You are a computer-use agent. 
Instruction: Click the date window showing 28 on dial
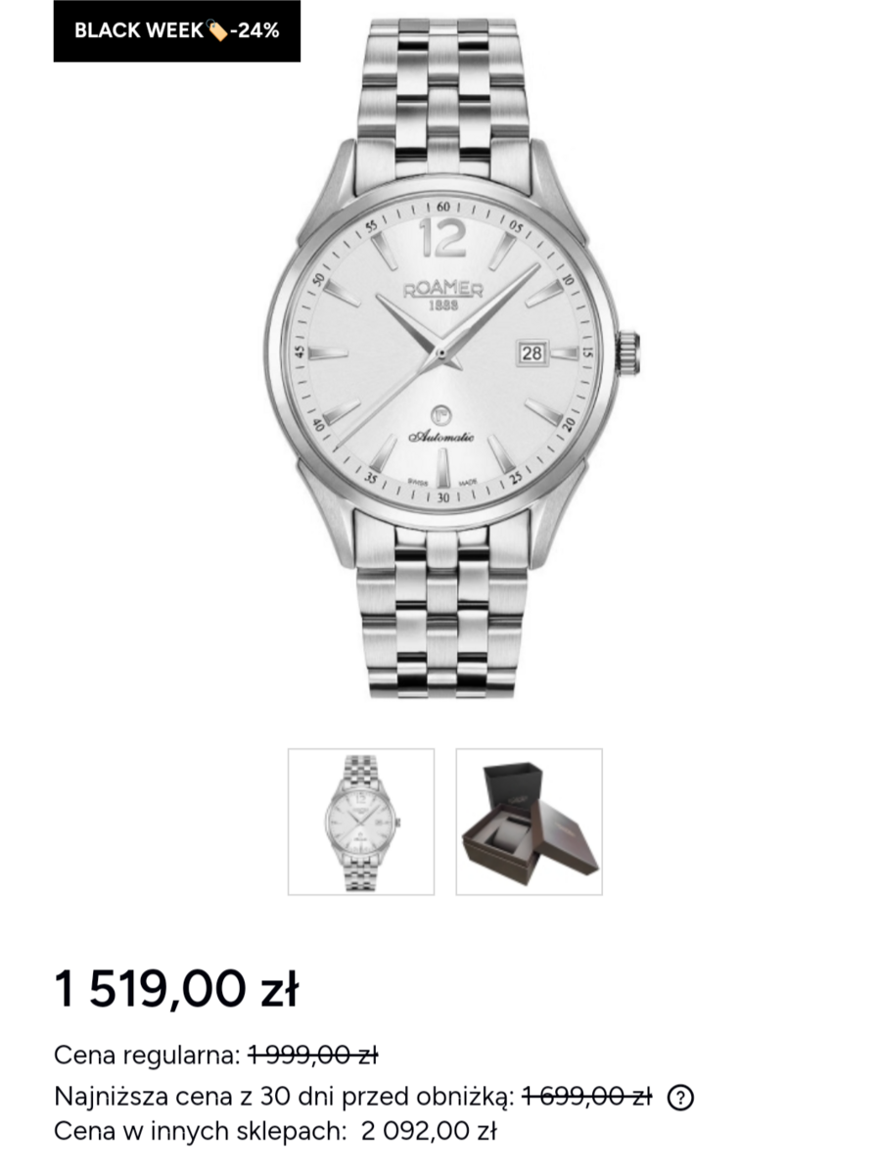coord(532,353)
